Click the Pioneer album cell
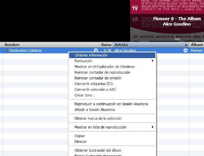Image resolution: width=204 pixels, height=156 pixels. 197,50
